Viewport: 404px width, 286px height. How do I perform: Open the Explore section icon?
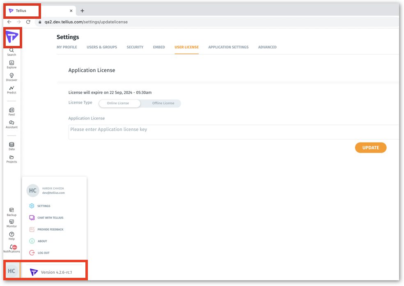[x=11, y=64]
